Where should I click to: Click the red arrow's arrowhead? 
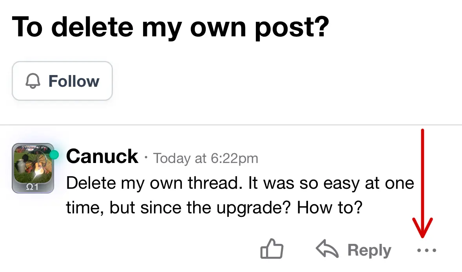(x=422, y=230)
